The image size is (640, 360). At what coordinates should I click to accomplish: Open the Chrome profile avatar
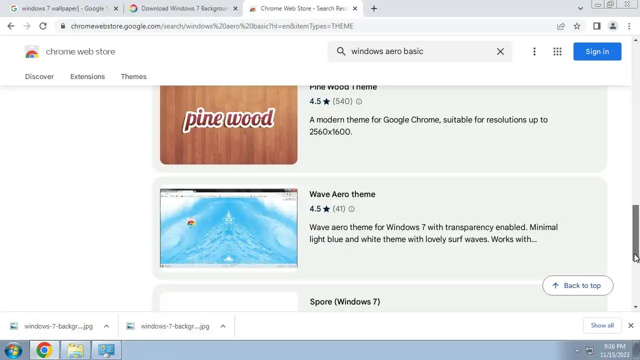pyautogui.click(x=612, y=26)
